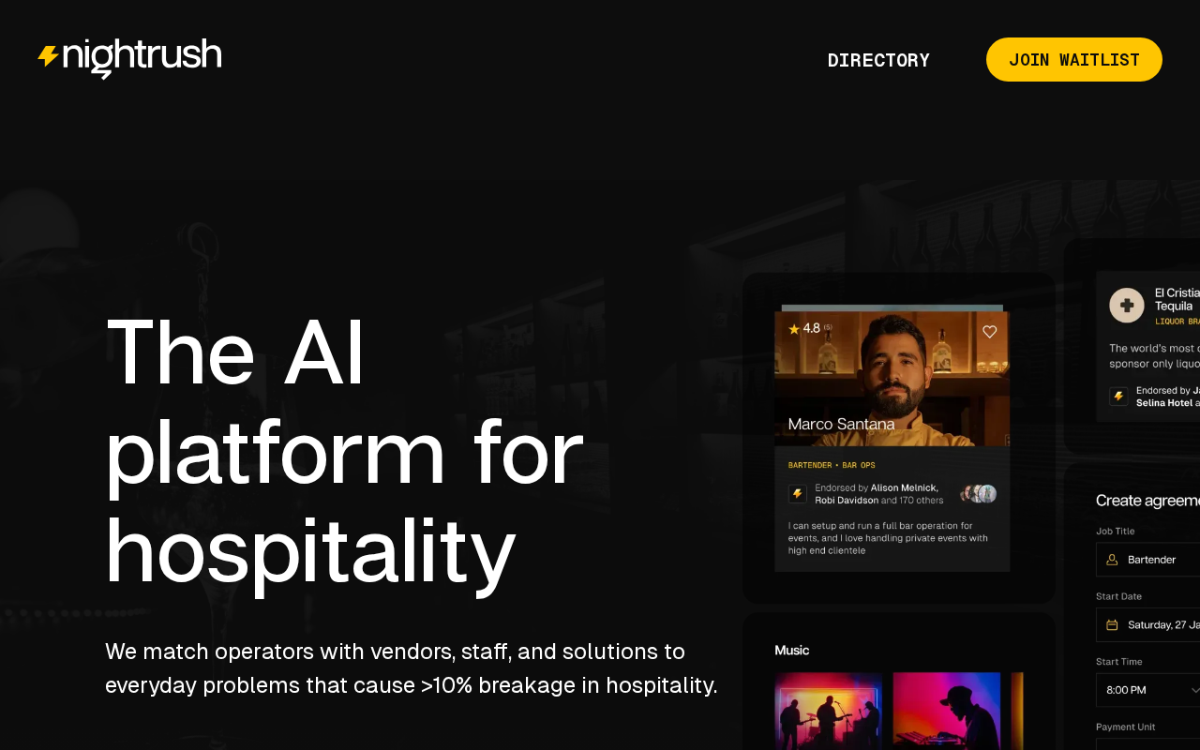Viewport: 1200px width, 750px height.
Task: Click the person icon in Job Title field
Action: (x=1112, y=560)
